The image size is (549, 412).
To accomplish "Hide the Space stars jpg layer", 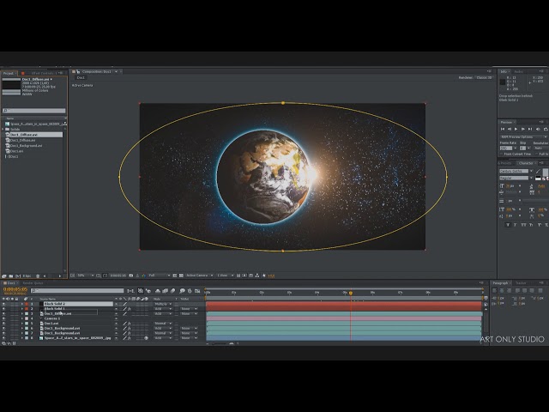I will point(3,338).
